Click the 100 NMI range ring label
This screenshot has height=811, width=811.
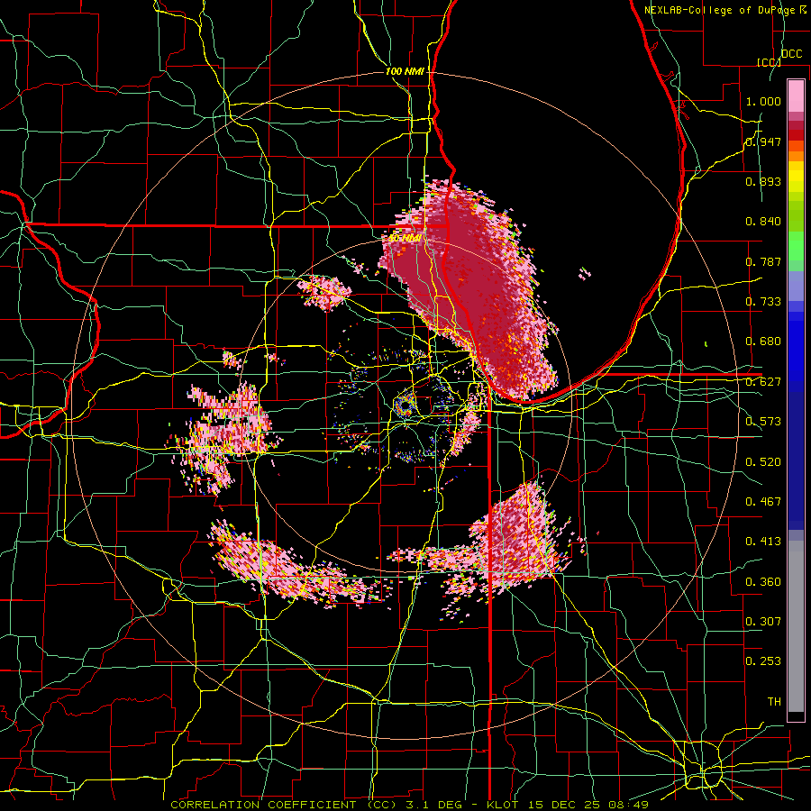(404, 71)
